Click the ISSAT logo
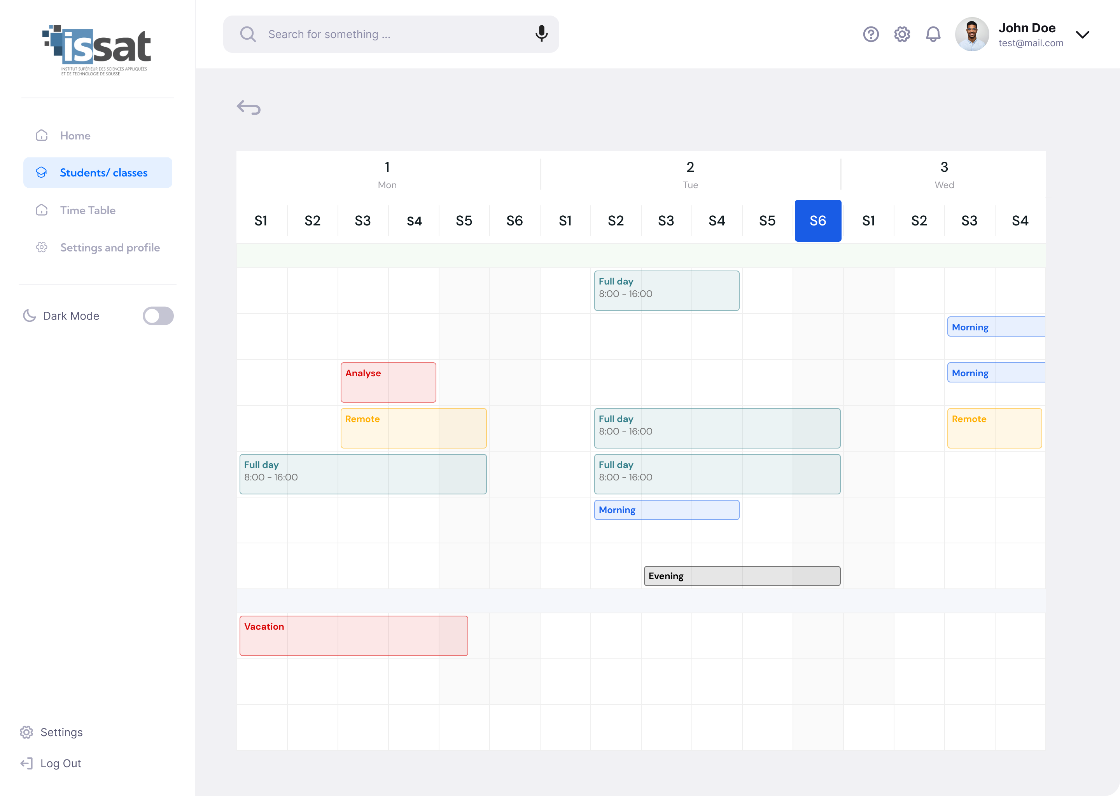The height and width of the screenshot is (796, 1120). pyautogui.click(x=97, y=50)
